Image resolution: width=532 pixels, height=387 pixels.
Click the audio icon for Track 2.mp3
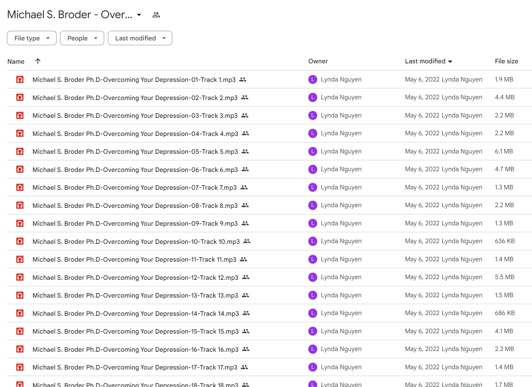[20, 97]
